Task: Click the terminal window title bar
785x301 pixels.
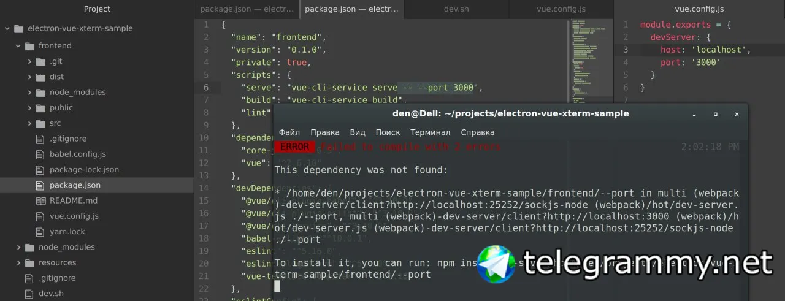Action: [510, 113]
